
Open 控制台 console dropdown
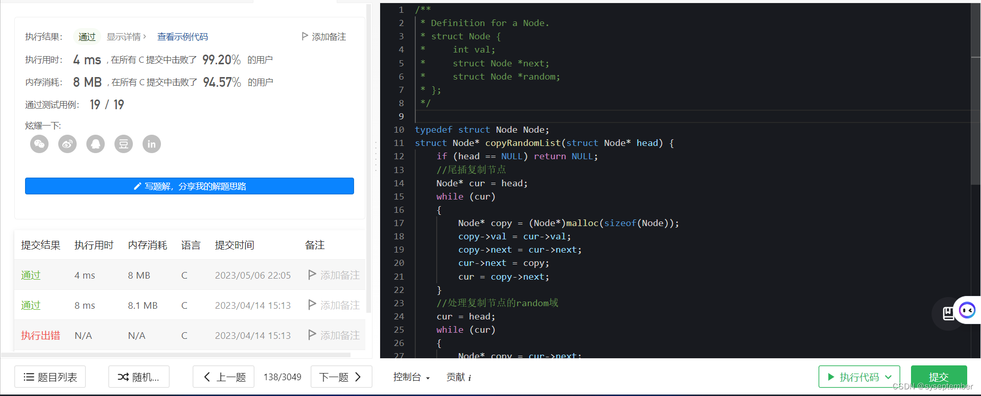coord(411,377)
